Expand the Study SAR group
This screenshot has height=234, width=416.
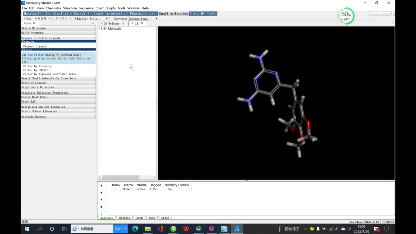(58, 102)
